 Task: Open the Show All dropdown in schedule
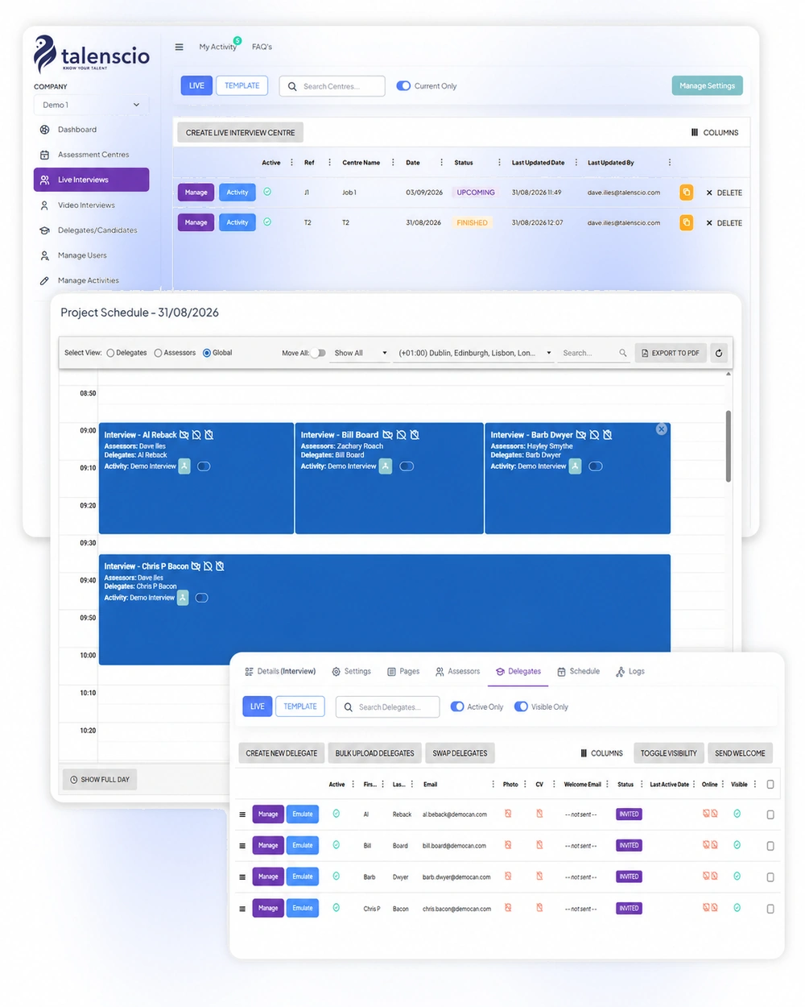(x=361, y=353)
